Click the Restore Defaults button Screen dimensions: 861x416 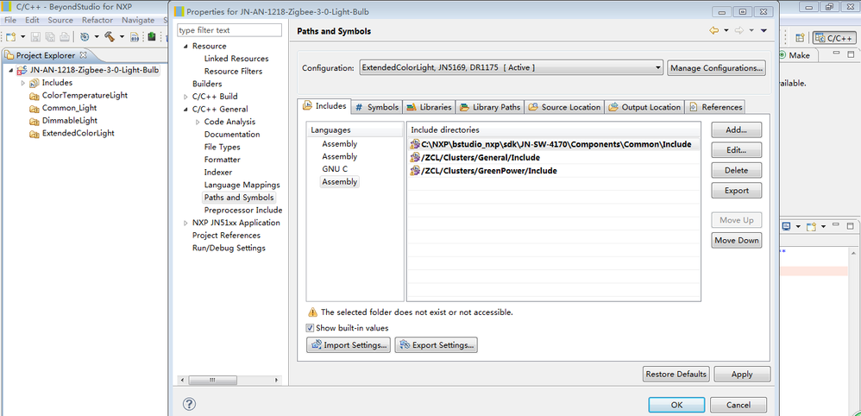click(x=676, y=375)
